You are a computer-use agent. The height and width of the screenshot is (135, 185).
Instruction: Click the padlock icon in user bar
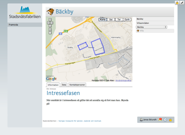pyautogui.click(x=170, y=120)
